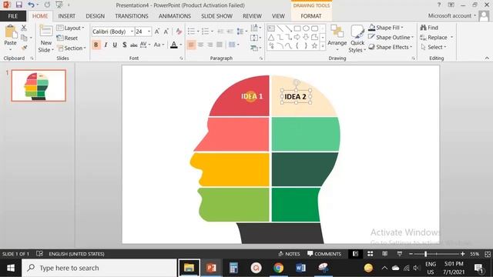The width and height of the screenshot is (493, 277).
Task: Click the Save icon in quick access toolbar
Action: pyautogui.click(x=18, y=5)
